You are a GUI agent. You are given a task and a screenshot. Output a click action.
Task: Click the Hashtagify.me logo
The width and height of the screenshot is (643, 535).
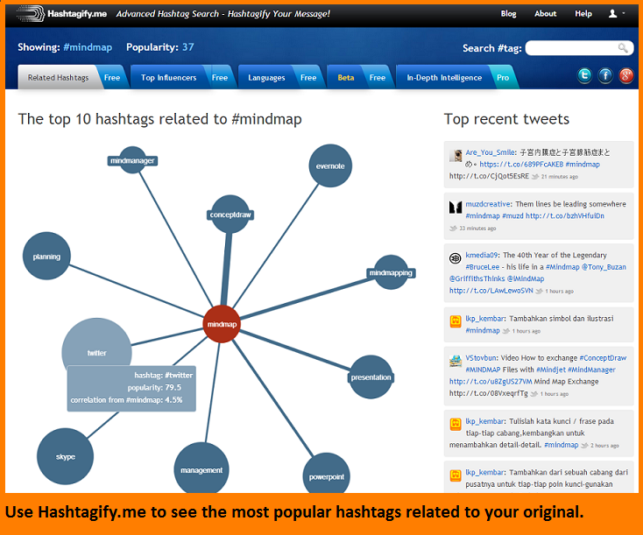61,13
